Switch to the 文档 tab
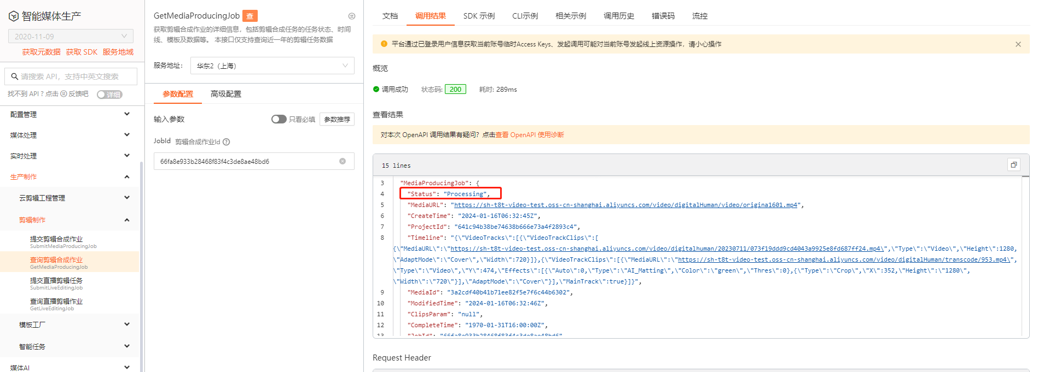The height and width of the screenshot is (372, 1038). pyautogui.click(x=390, y=16)
